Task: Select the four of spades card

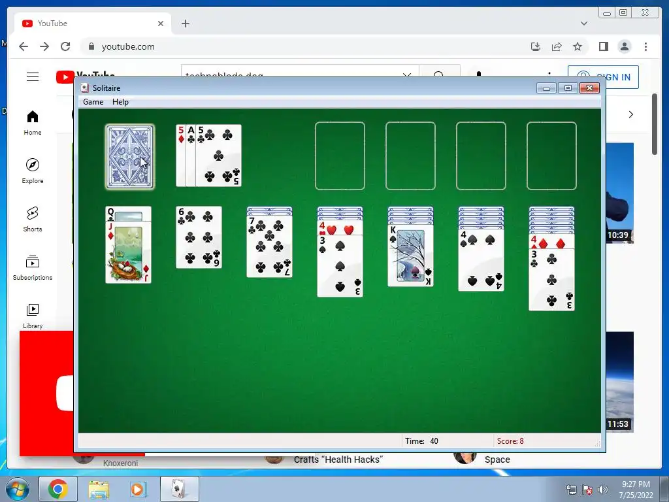Action: click(x=481, y=260)
